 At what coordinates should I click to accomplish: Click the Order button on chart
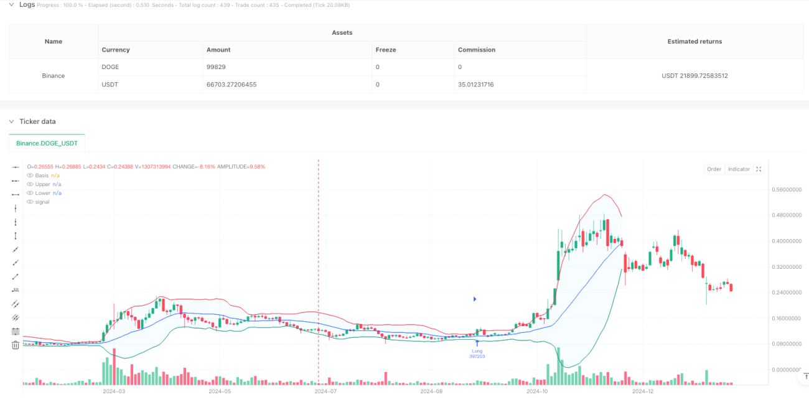pyautogui.click(x=714, y=169)
